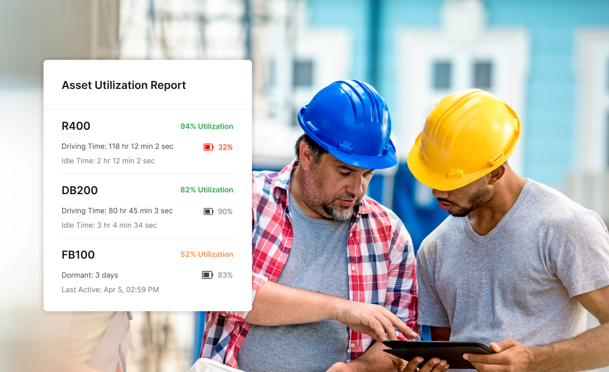The width and height of the screenshot is (609, 372).
Task: Click DB200 Idle Time 3 hr text
Action: [109, 225]
